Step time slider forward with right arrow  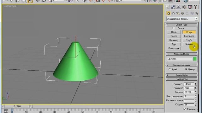(31, 106)
